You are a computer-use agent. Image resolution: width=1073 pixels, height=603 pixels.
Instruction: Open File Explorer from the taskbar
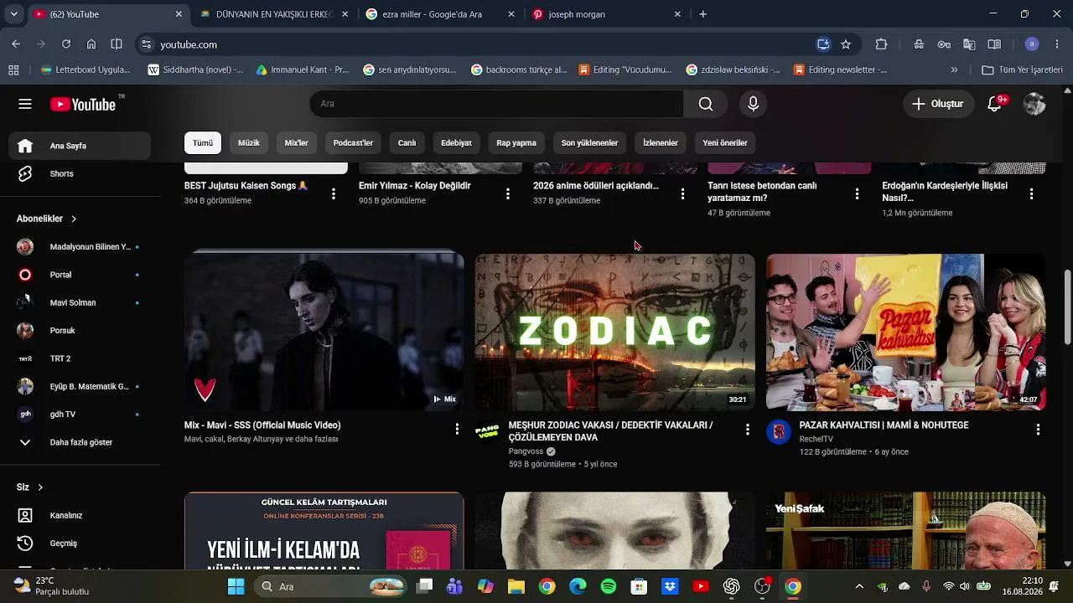click(516, 586)
